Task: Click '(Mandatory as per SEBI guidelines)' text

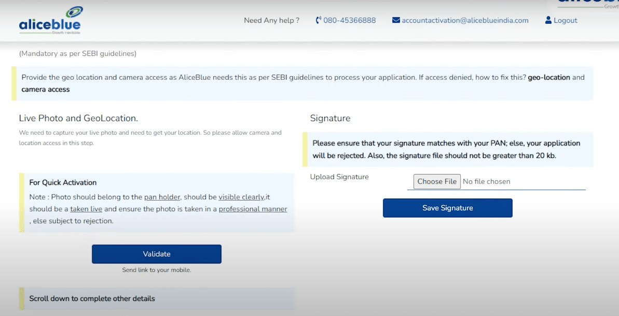Action: pyautogui.click(x=78, y=53)
